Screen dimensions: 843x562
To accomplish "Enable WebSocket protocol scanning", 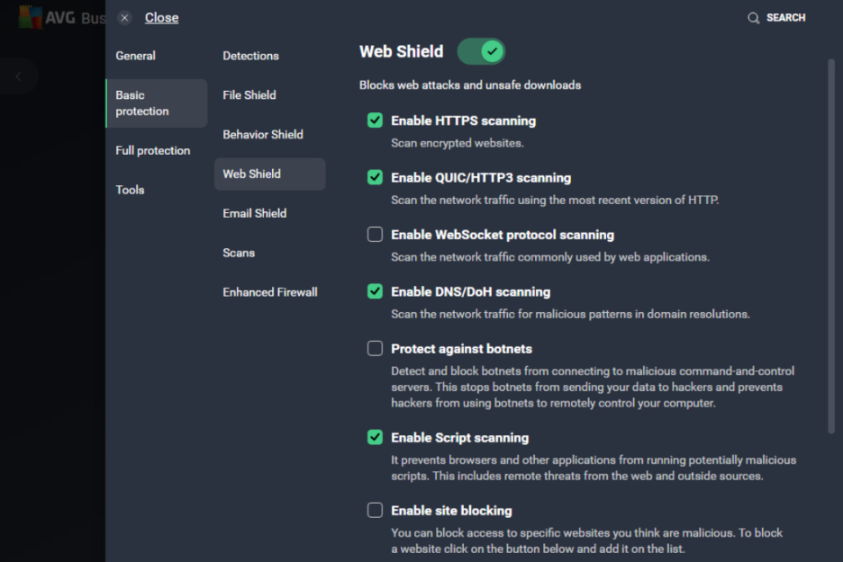I will (375, 234).
